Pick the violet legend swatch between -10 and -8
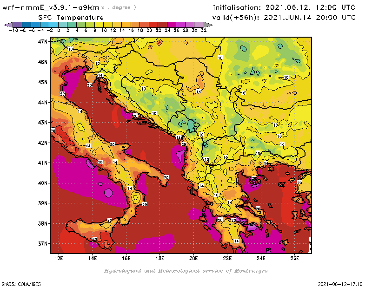 (x=18, y=25)
